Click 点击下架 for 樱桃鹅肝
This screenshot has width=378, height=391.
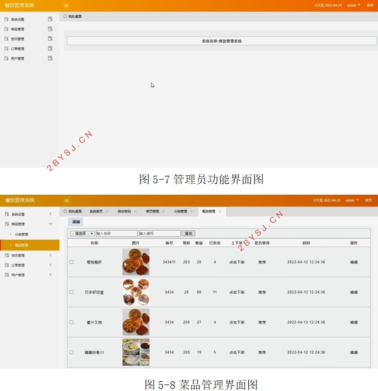pyautogui.click(x=237, y=262)
